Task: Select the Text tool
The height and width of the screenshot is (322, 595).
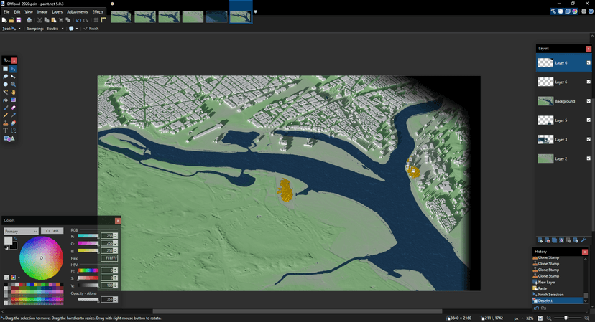Action: tap(6, 131)
